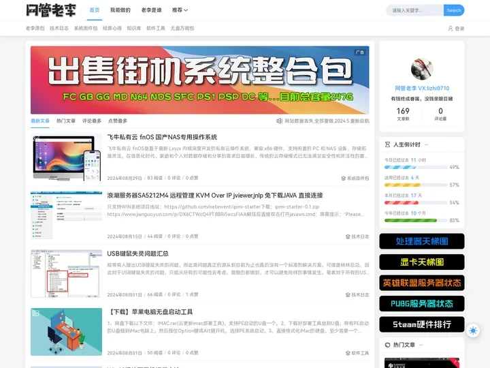Open the 老李原创 category
This screenshot has height=368, width=490.
click(35, 28)
